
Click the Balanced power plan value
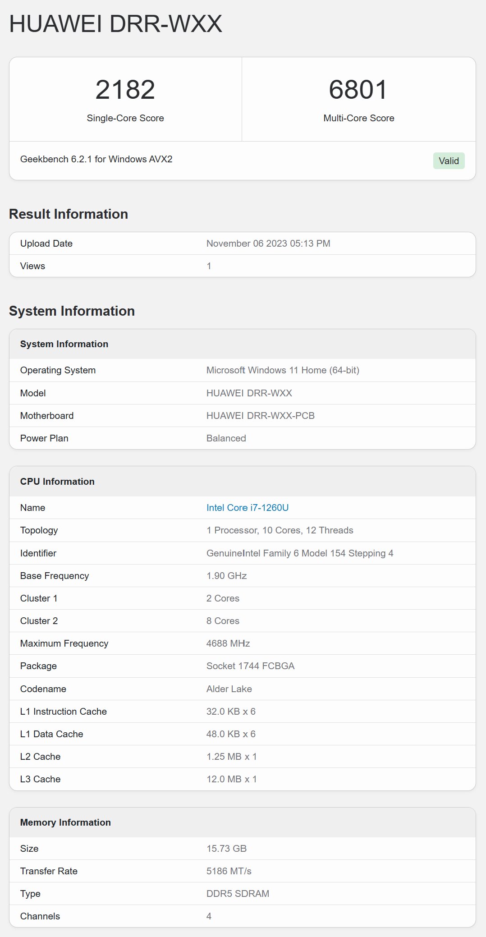(226, 438)
